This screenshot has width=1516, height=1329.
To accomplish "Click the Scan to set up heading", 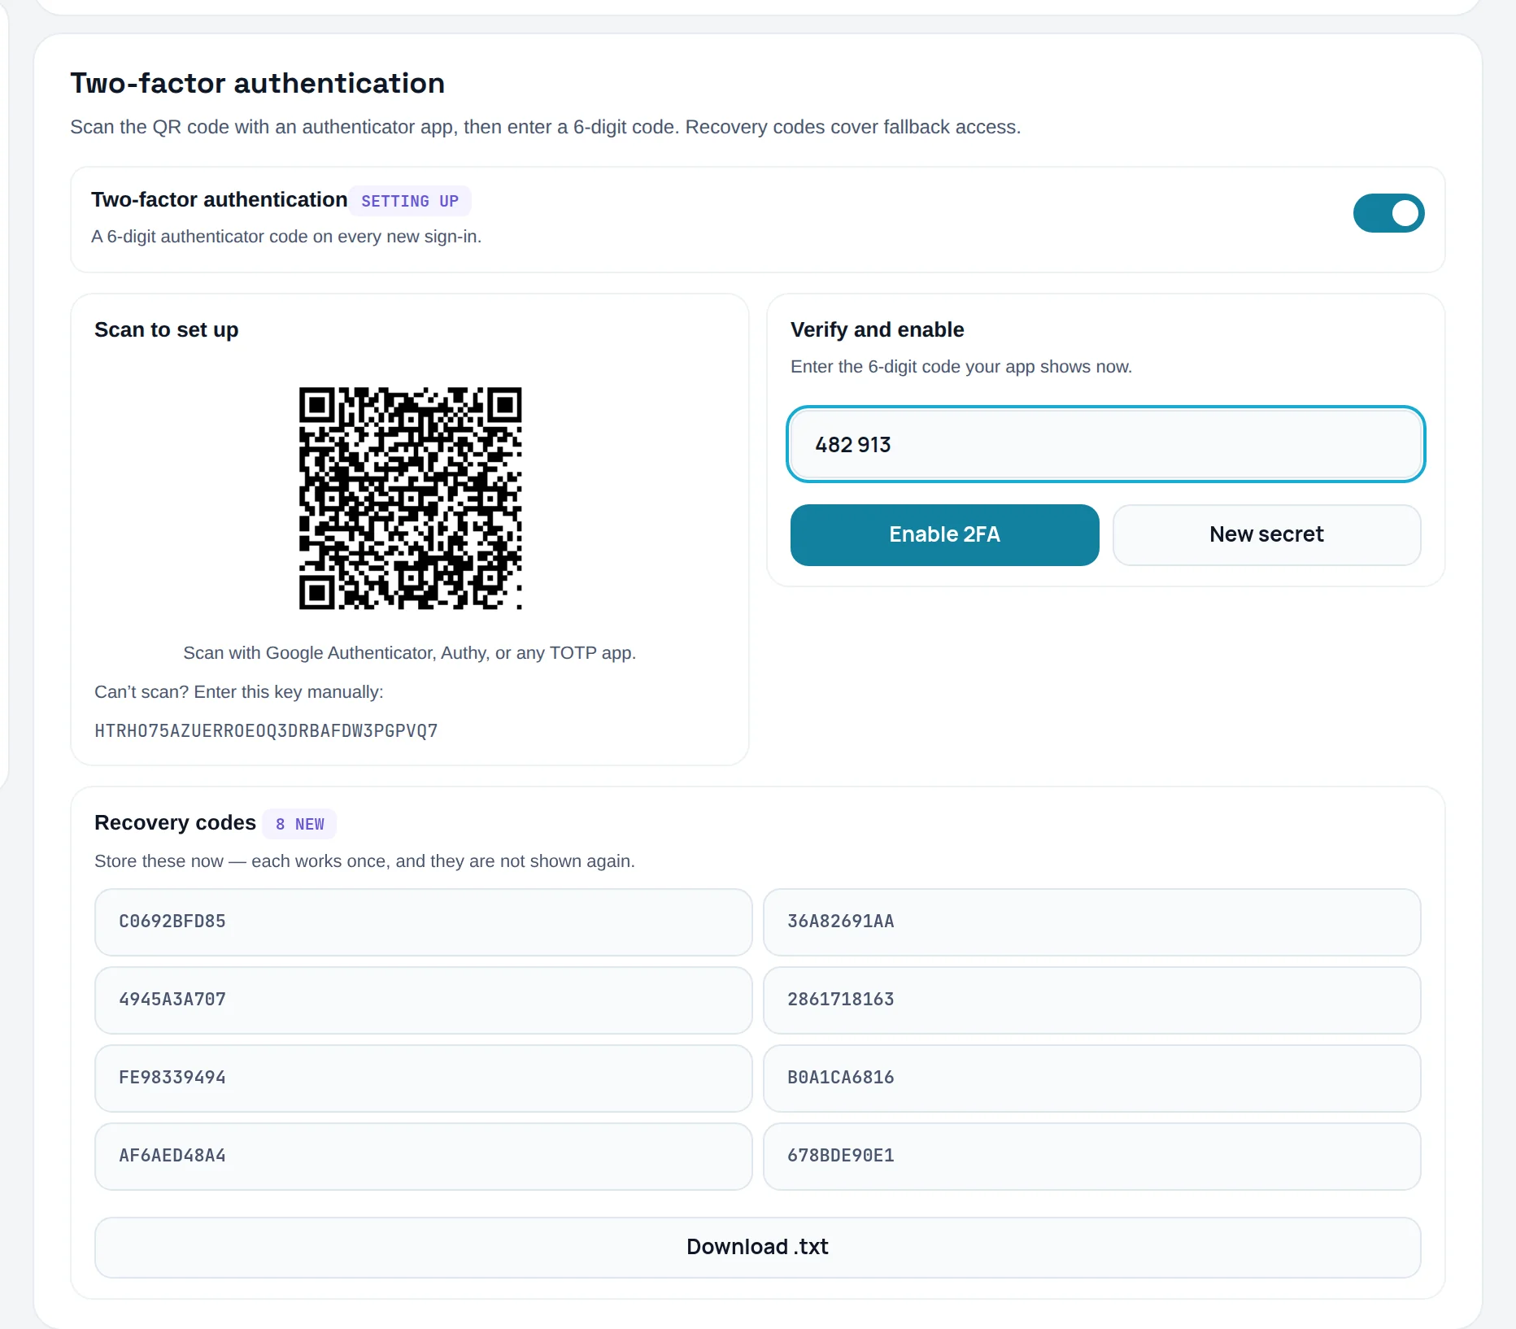I will (166, 329).
